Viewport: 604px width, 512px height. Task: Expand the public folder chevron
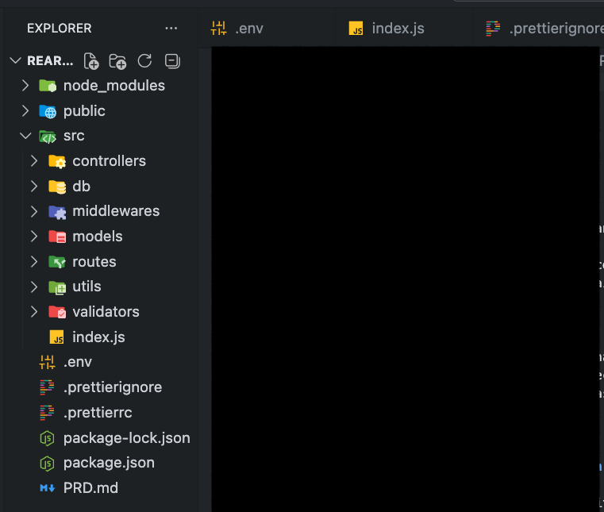pos(25,111)
